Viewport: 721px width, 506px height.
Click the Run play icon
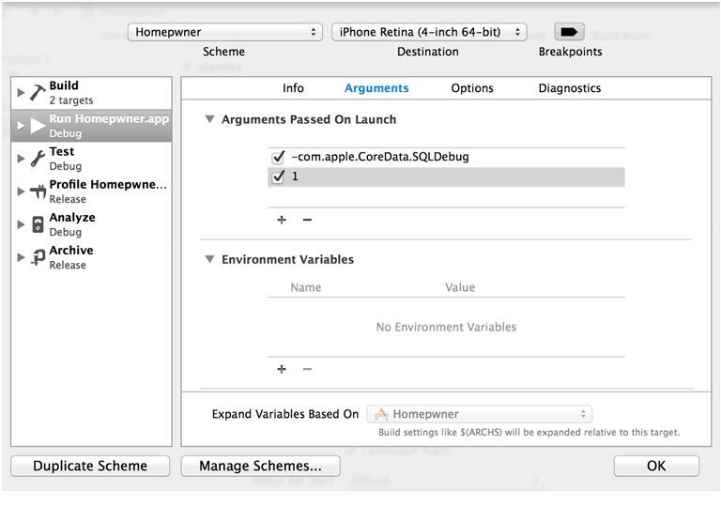(38, 125)
